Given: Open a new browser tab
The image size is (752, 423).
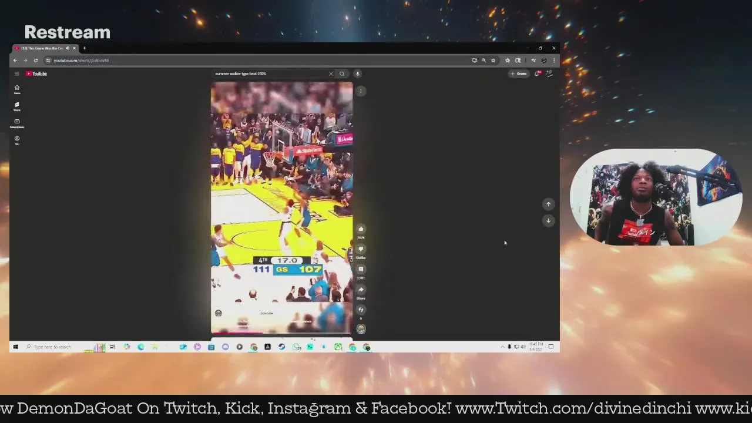Looking at the screenshot, I should coord(85,48).
